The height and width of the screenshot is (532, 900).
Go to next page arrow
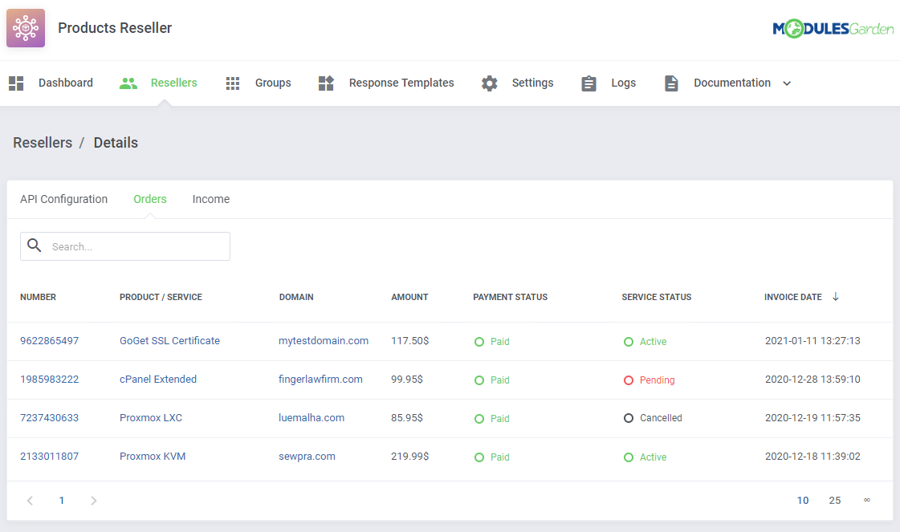click(x=94, y=501)
